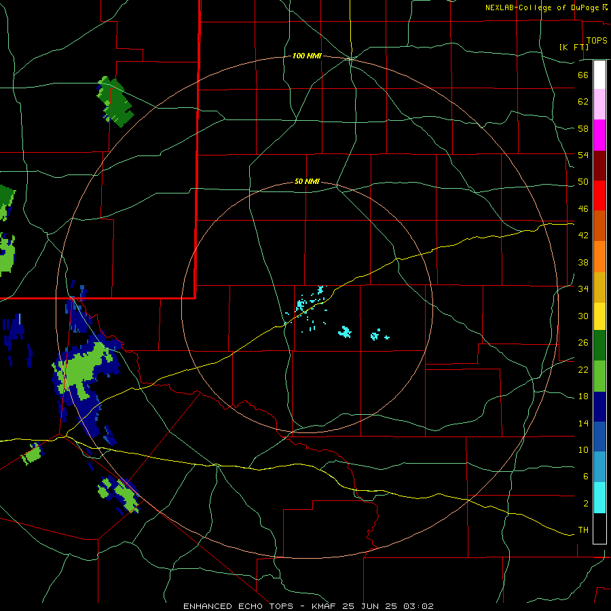611x611 pixels.
Task: Select the dark green legend swatch
Action: click(x=599, y=346)
